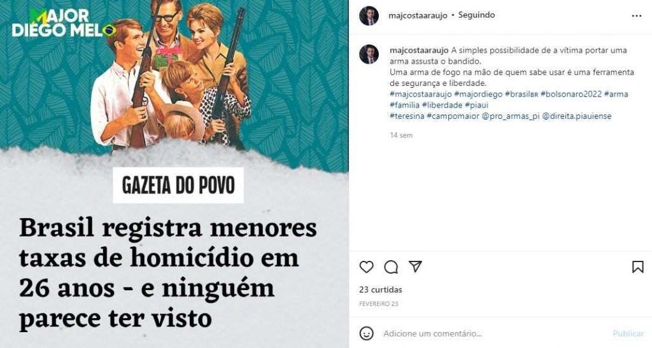Click majcostaaraujo header profile picture

coord(369,16)
